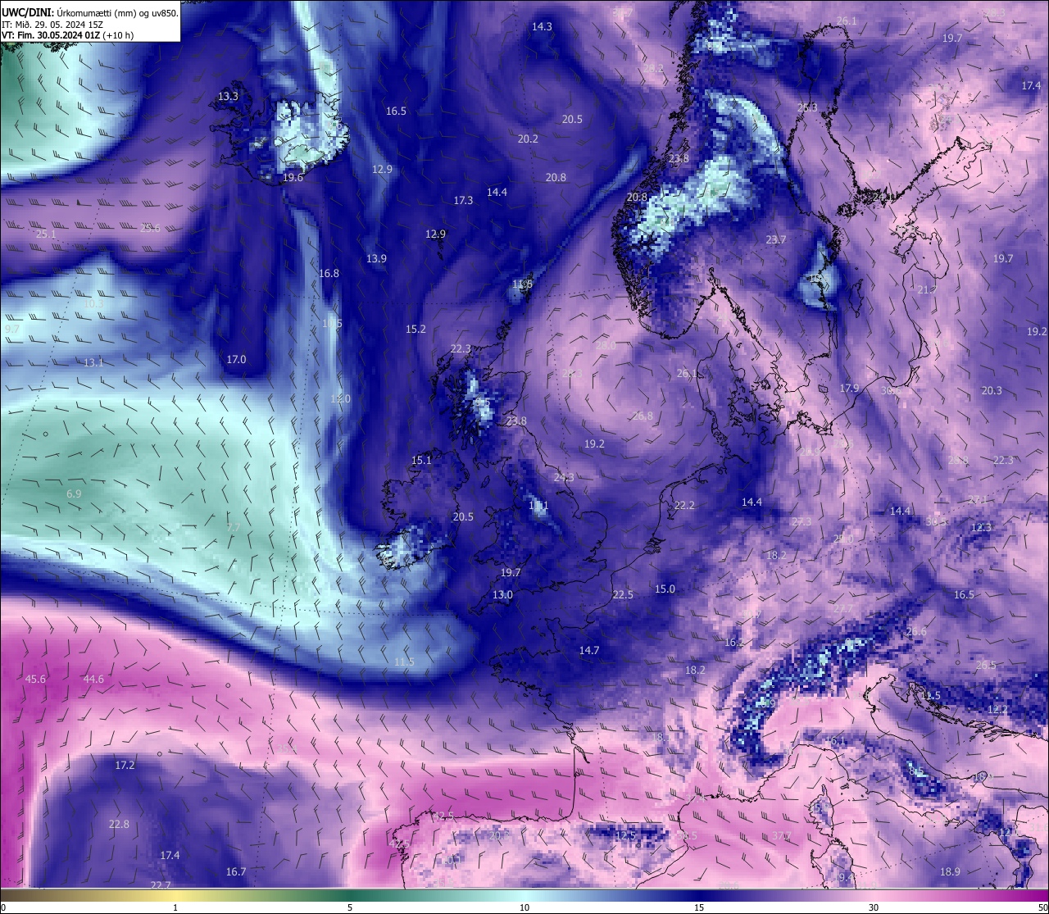Click the 24.3 value over northern England
The image size is (1049, 914).
pyautogui.click(x=564, y=478)
